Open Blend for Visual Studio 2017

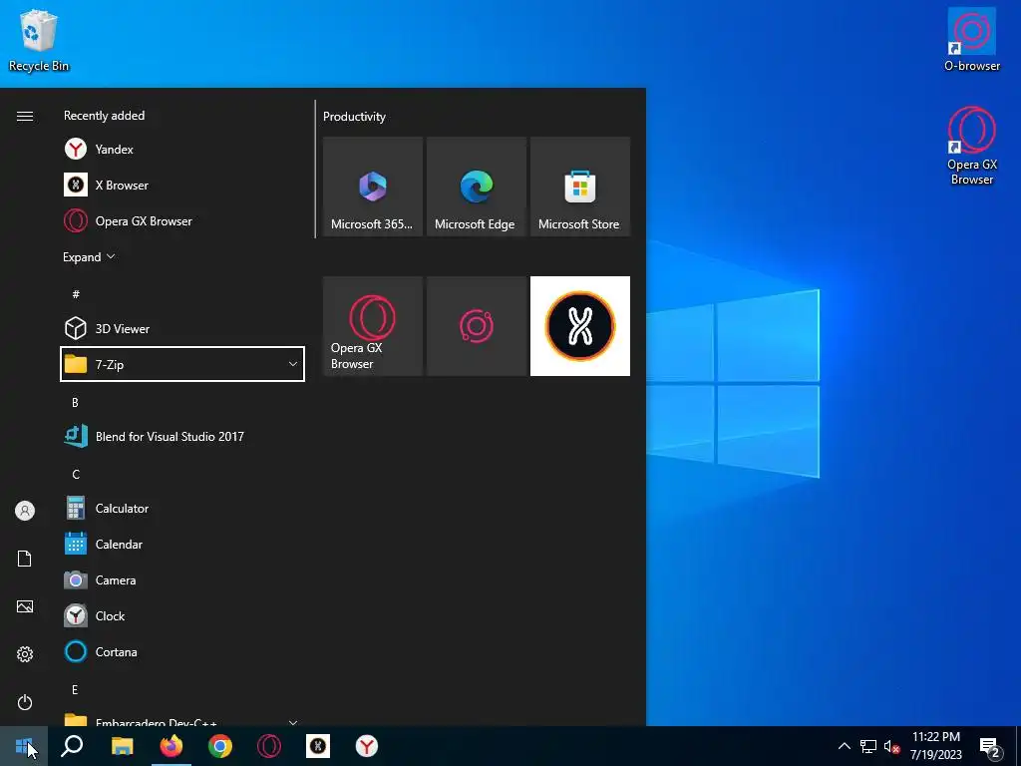pos(182,437)
